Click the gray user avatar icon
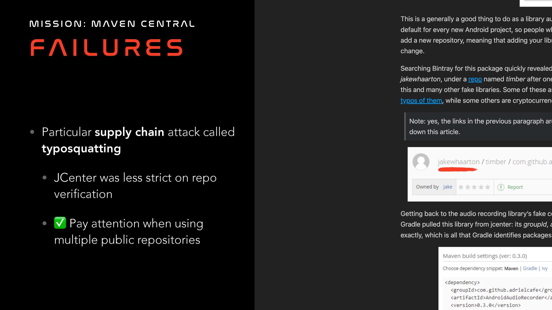 point(421,162)
